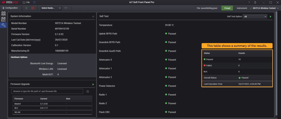Viewport: 281px width, 119px height.
Task: Expand the Select Radio dropdown
Action: tap(51, 8)
